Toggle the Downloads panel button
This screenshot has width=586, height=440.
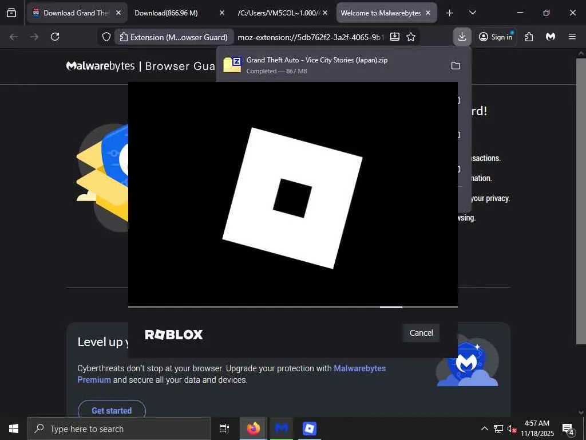(462, 37)
